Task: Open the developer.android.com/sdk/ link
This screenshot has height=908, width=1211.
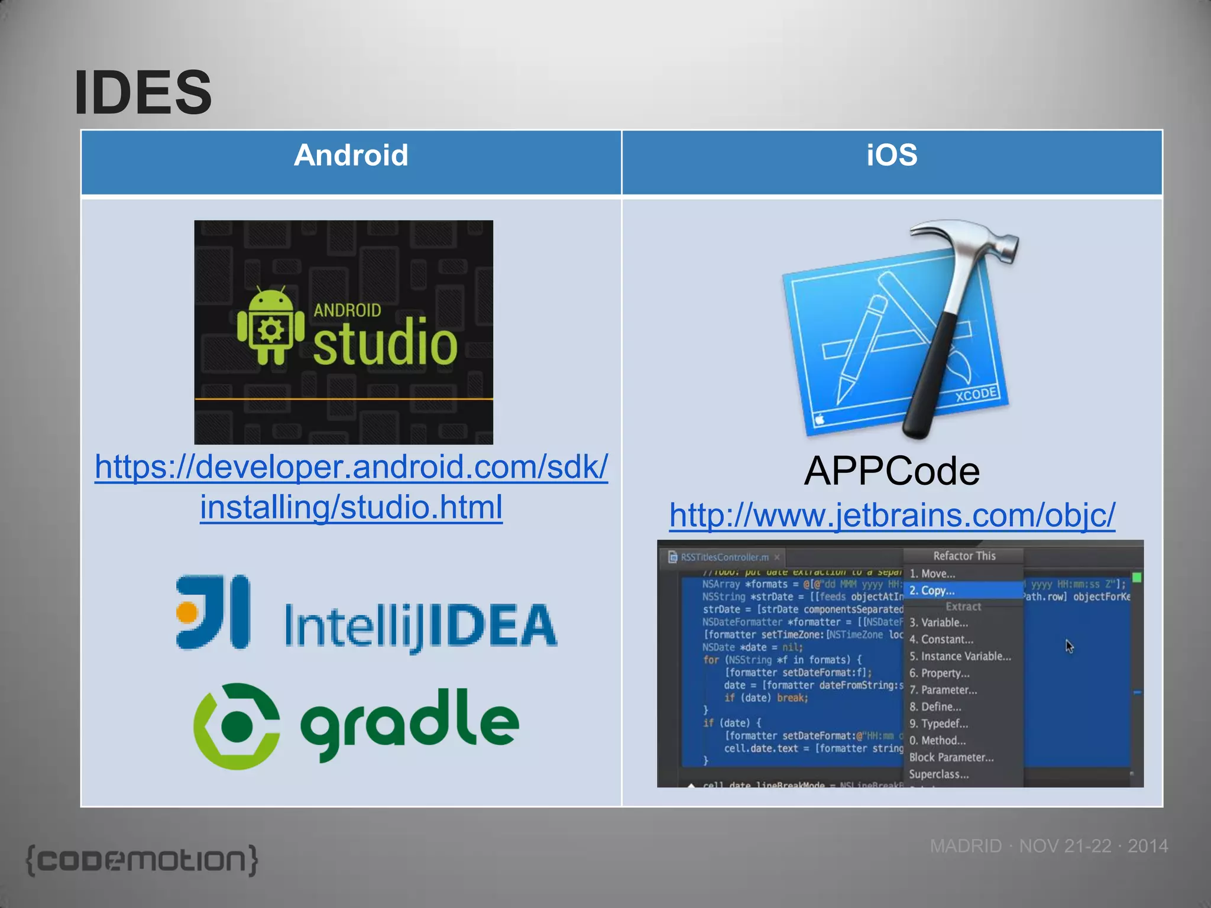Action: point(351,467)
